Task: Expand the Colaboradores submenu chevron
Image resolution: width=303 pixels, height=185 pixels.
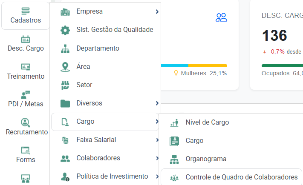Action: (157, 158)
